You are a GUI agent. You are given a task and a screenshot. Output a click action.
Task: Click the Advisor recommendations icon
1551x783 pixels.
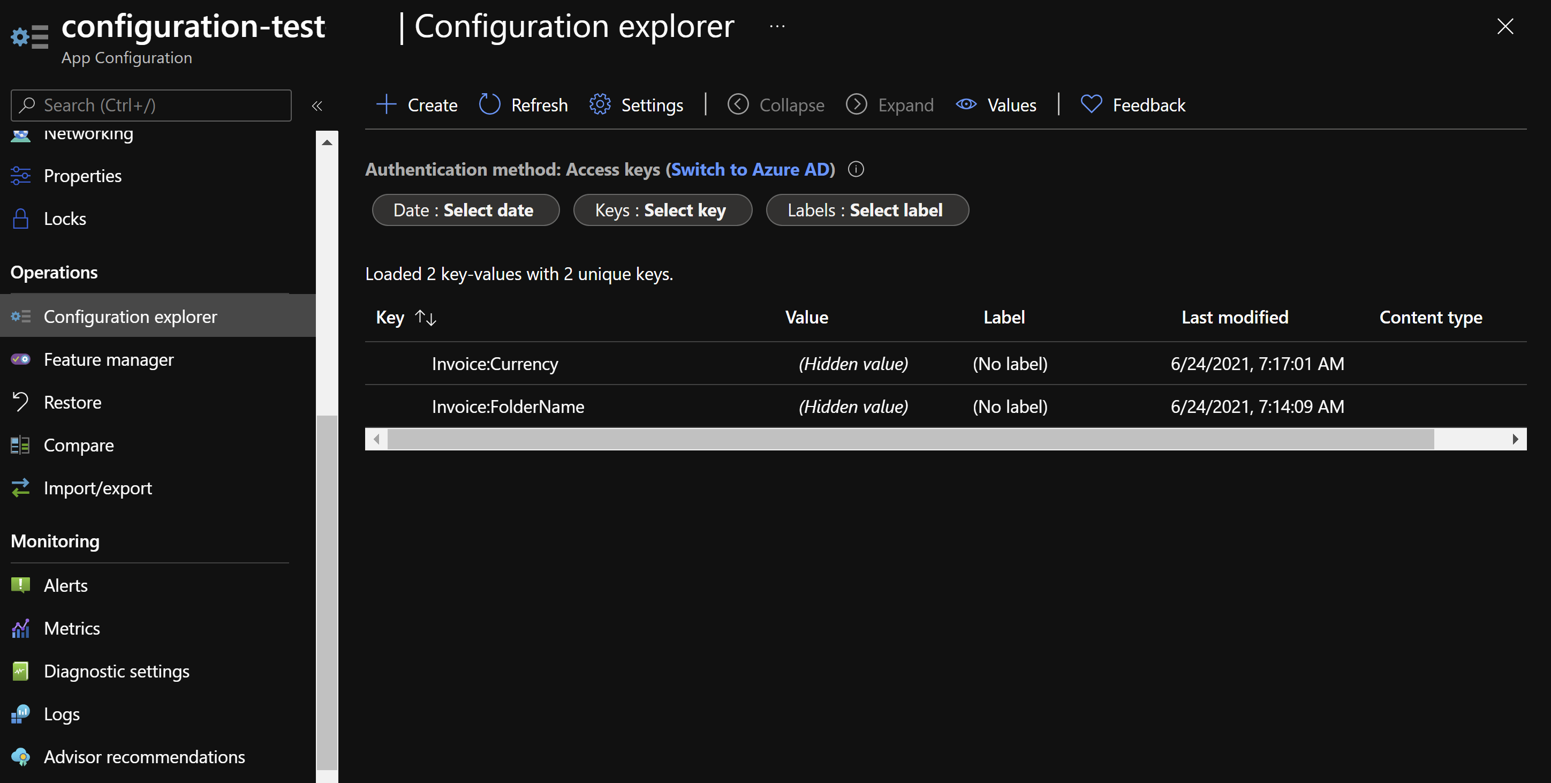21,757
